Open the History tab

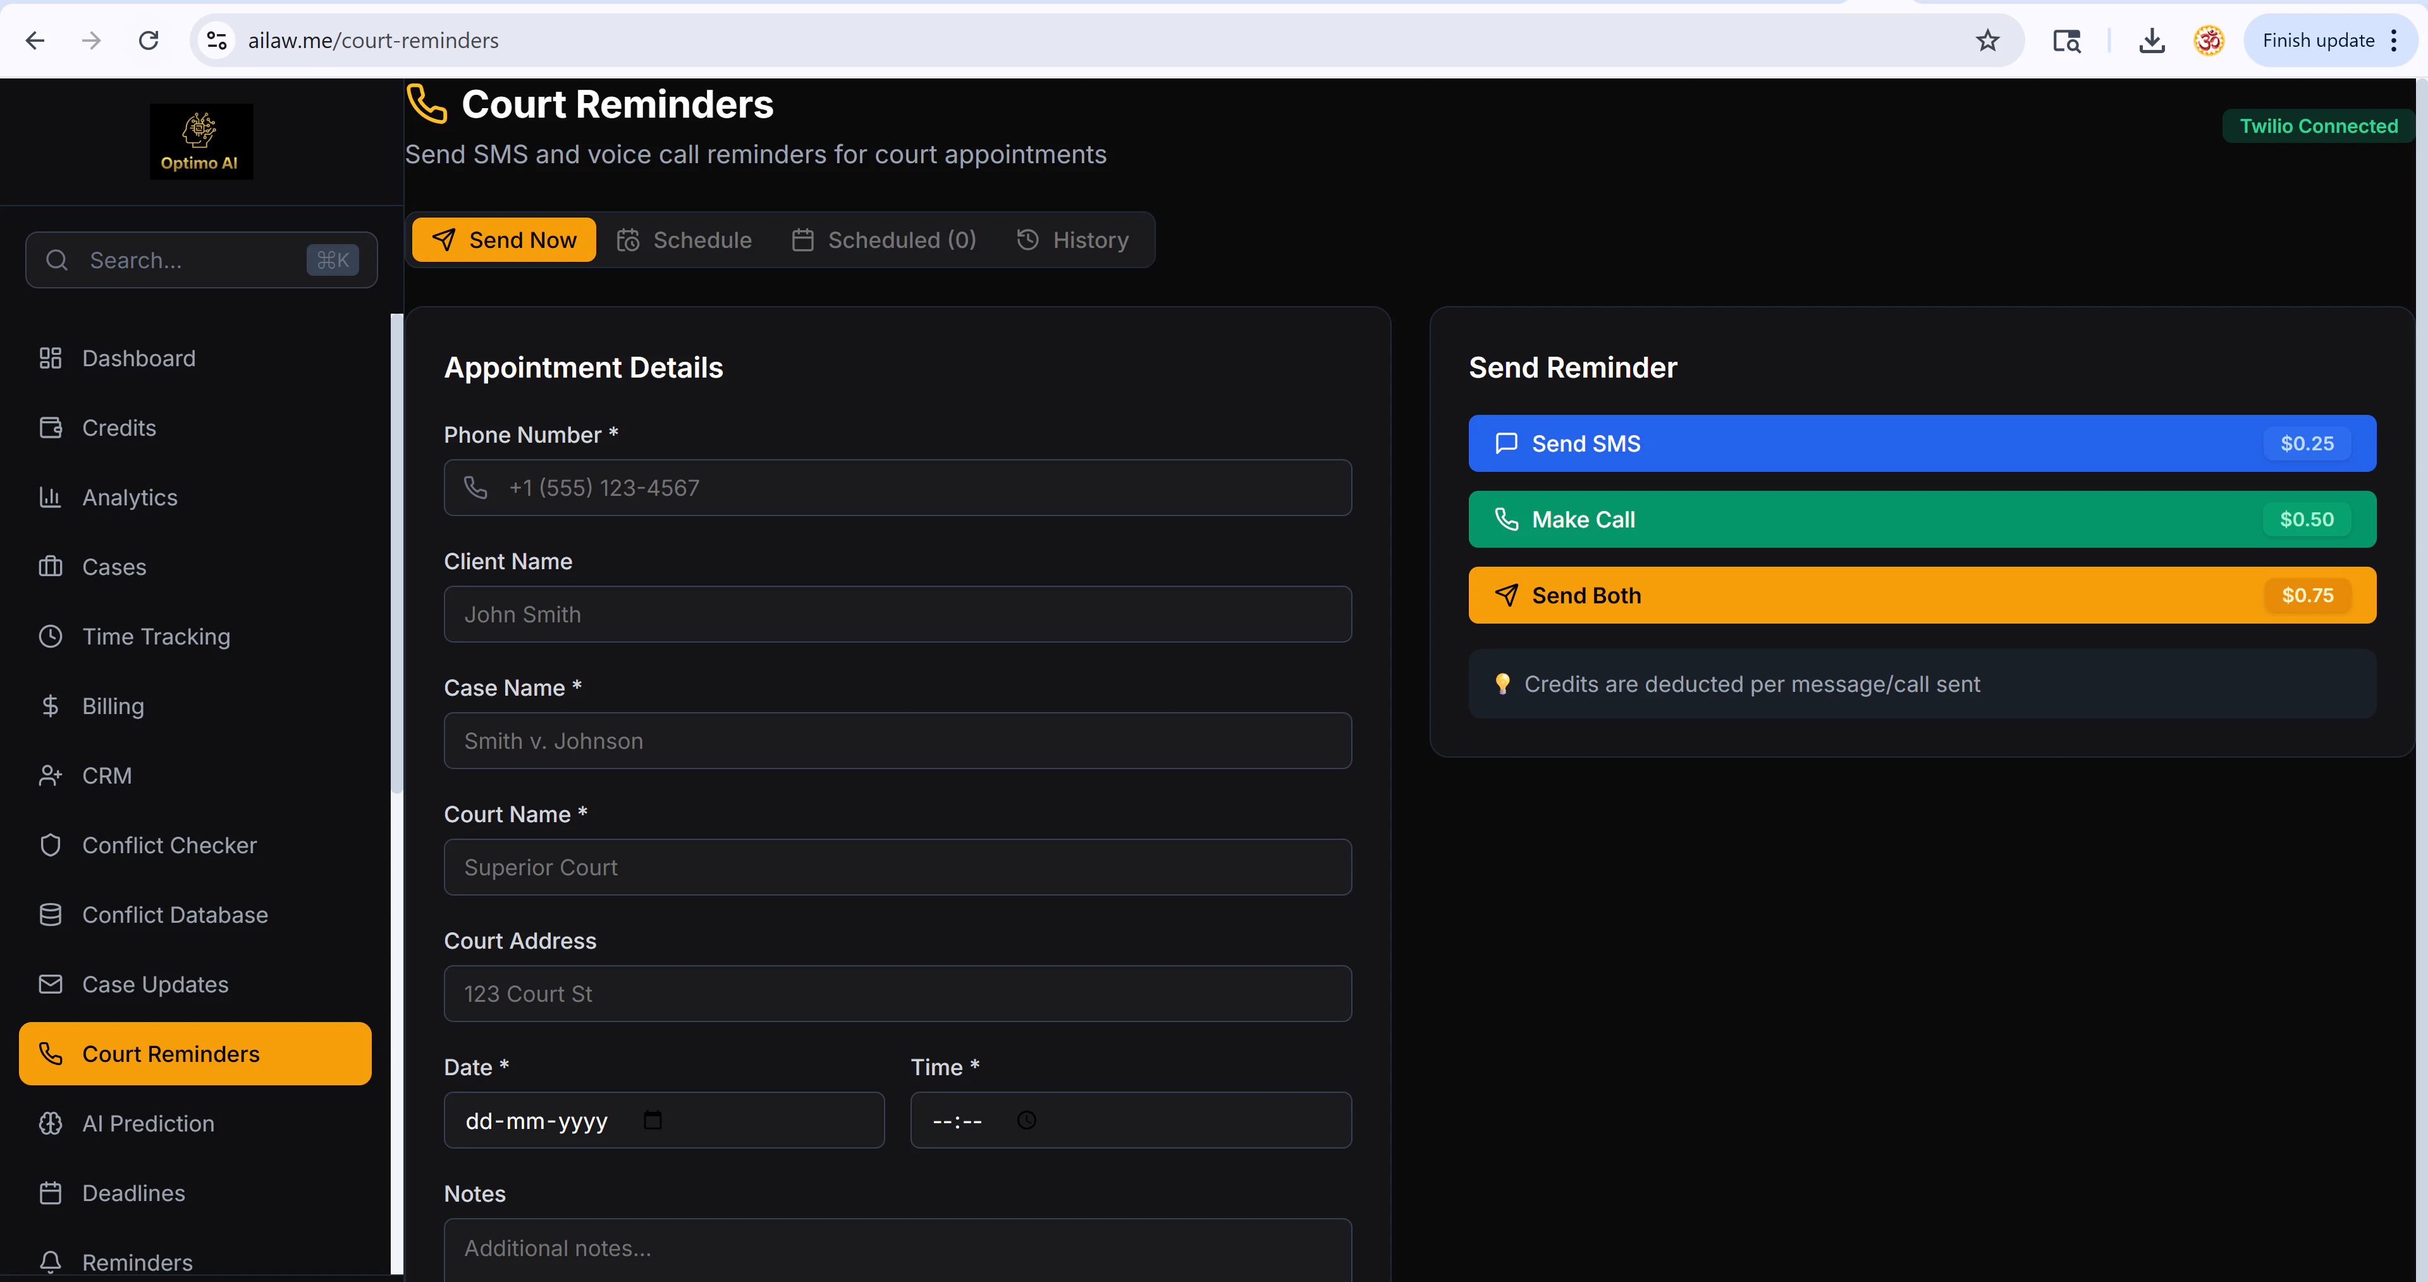pyautogui.click(x=1072, y=240)
